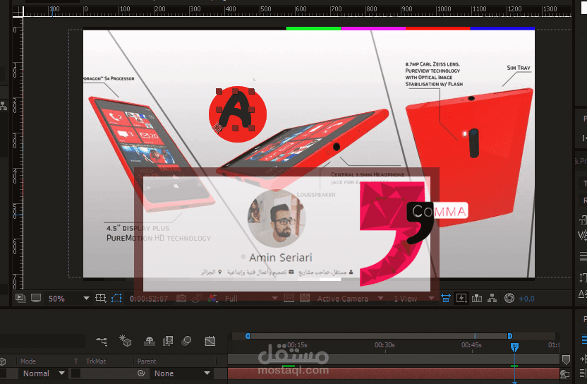Toggle the Region of Interest button

289,298
